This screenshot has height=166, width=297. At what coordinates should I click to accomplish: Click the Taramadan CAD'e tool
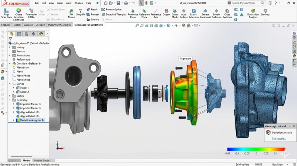(x=31, y=13)
